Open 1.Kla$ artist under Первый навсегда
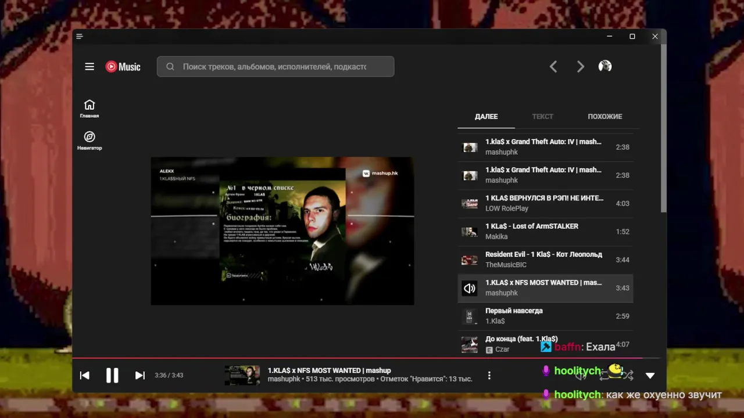 [x=495, y=321]
